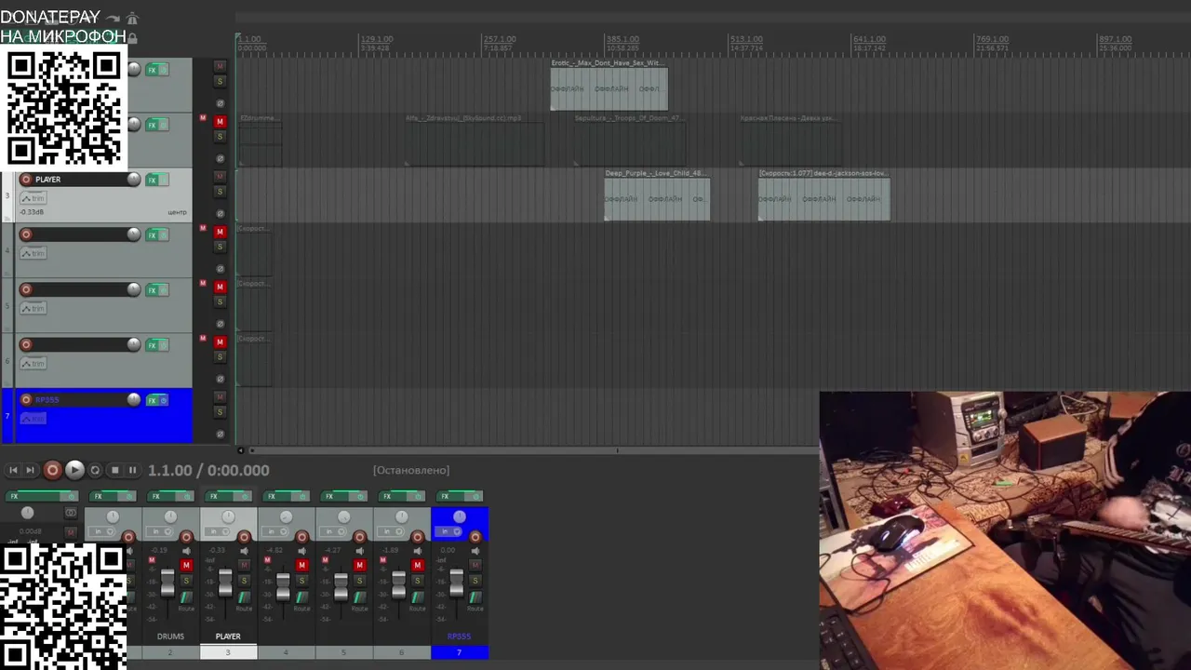Arm mixer strip 4 for recording

click(x=301, y=537)
